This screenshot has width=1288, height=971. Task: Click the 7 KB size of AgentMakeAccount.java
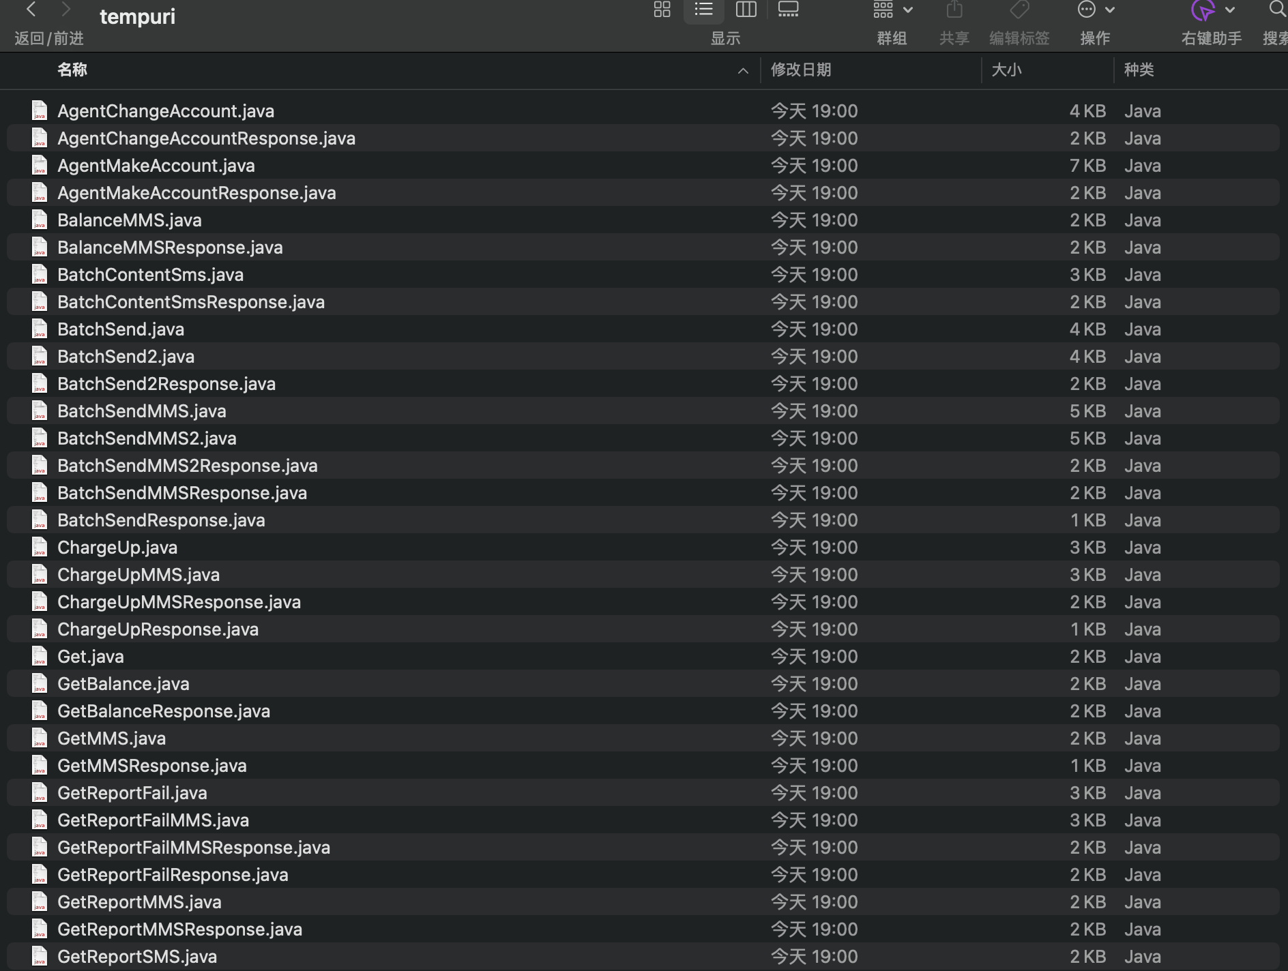click(1087, 166)
